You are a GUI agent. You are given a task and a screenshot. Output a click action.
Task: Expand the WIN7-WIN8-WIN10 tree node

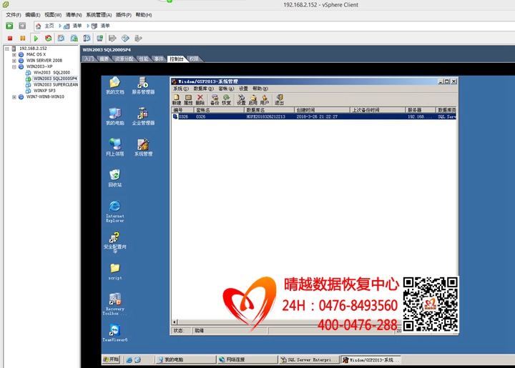(14, 97)
